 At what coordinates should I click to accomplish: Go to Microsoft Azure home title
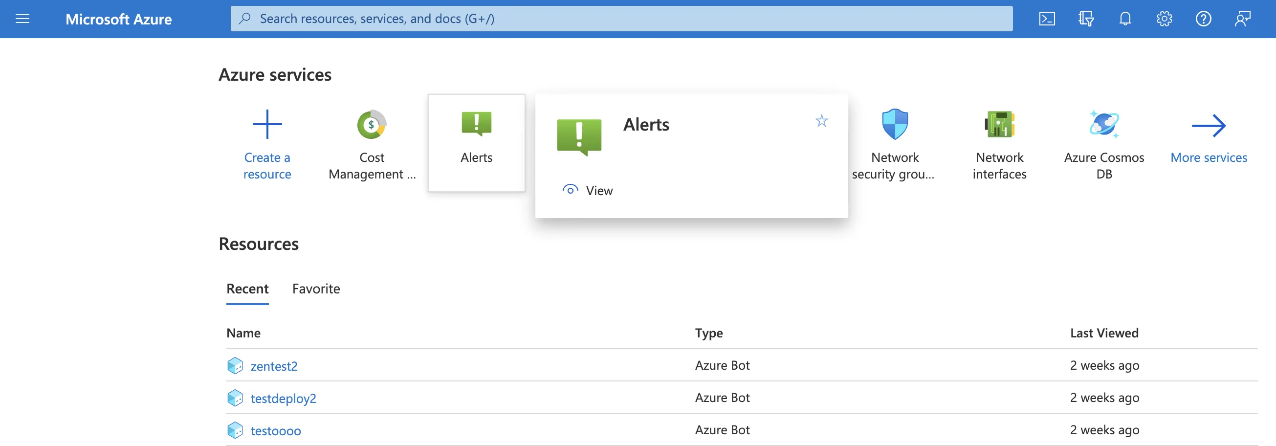(118, 19)
